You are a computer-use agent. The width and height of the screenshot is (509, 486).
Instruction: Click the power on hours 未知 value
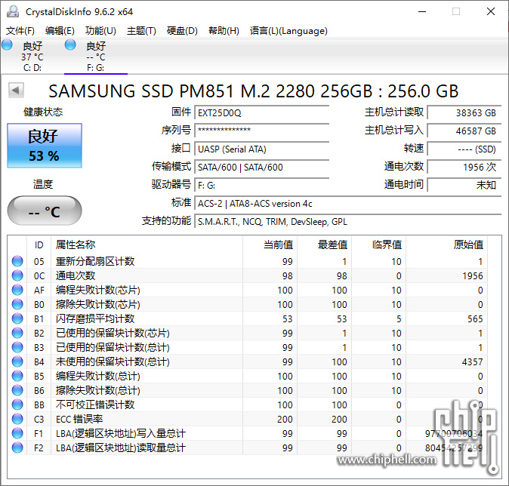pyautogui.click(x=464, y=185)
